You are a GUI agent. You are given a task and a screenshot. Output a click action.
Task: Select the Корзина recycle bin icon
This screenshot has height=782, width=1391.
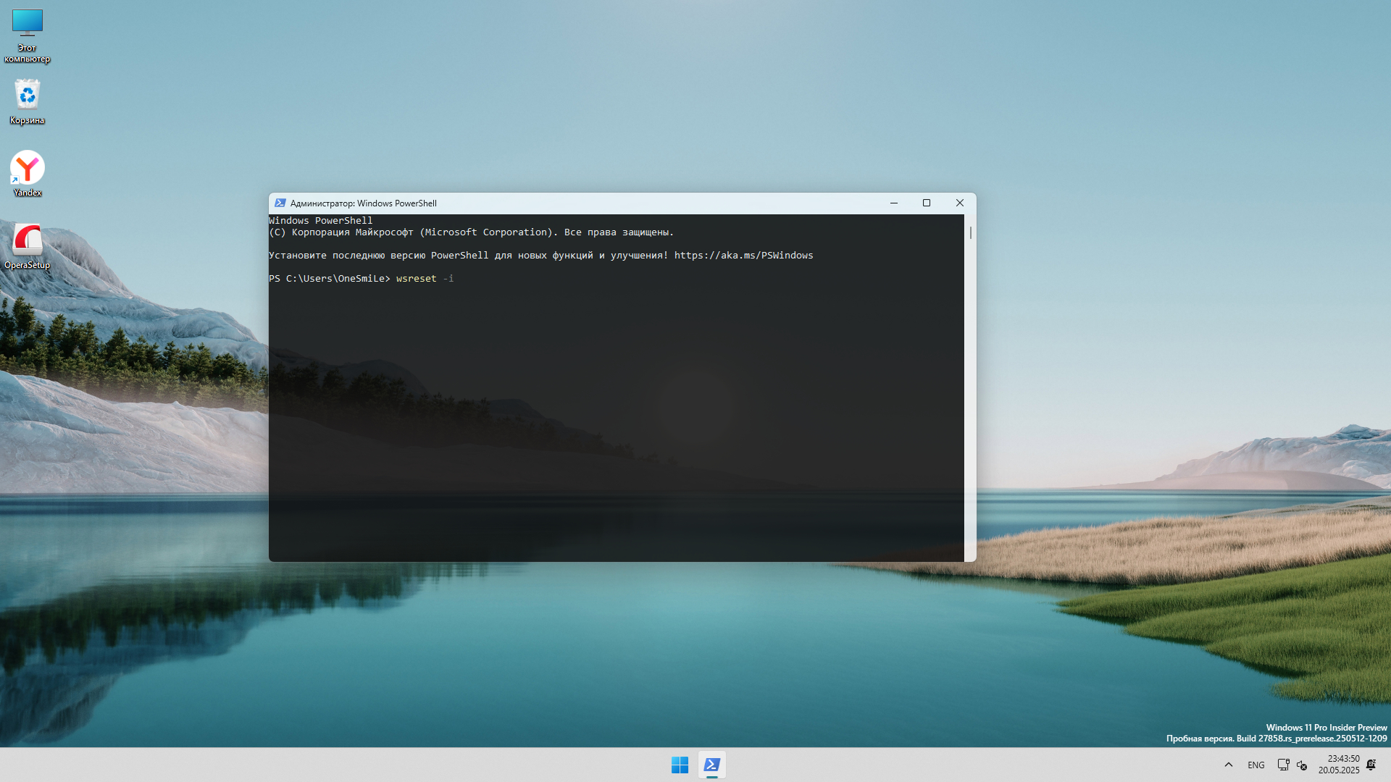[28, 101]
